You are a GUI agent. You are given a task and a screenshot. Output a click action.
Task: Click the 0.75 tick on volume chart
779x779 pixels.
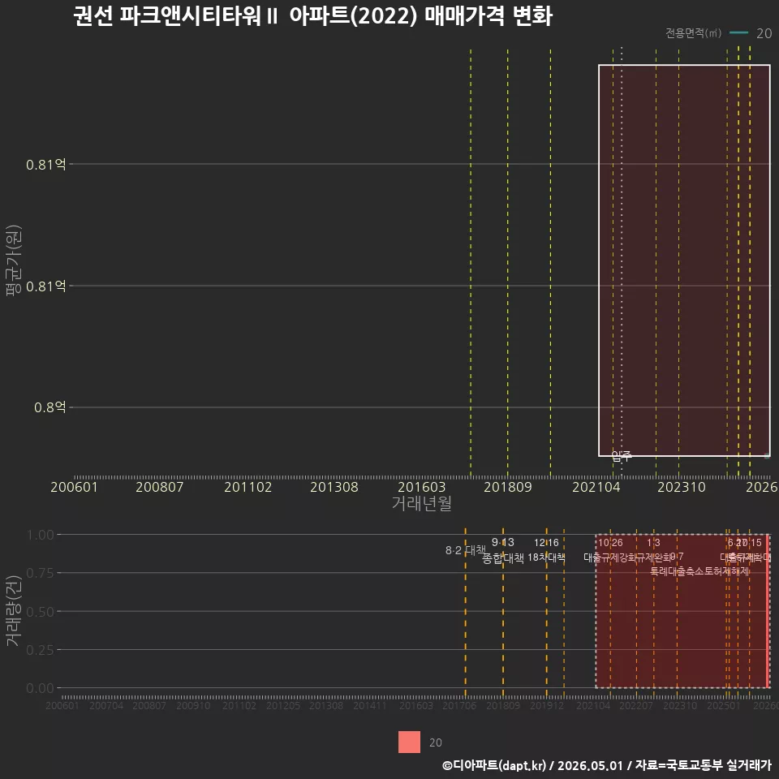point(41,573)
